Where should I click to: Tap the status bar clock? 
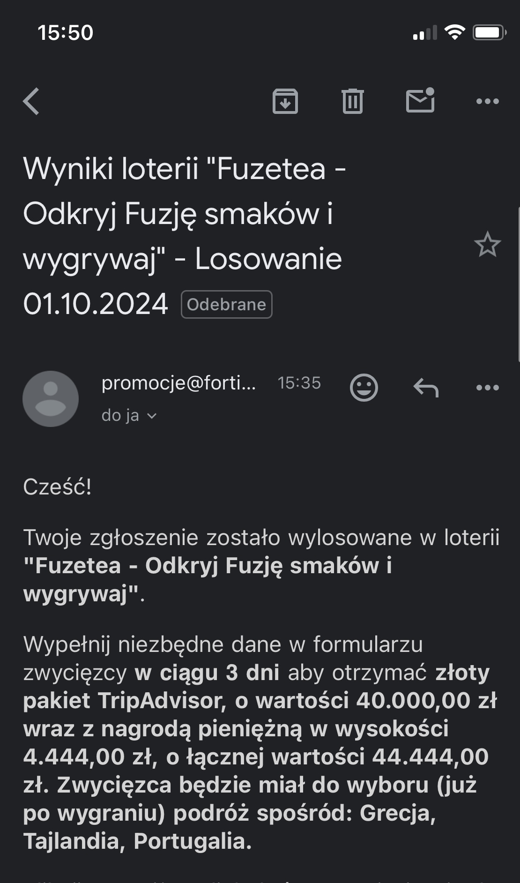(66, 33)
